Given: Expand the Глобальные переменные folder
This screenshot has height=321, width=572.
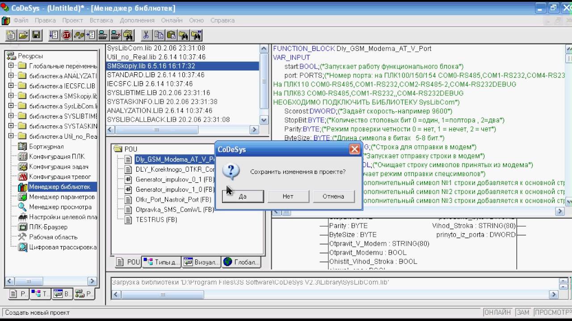Looking at the screenshot, I should pos(11,66).
